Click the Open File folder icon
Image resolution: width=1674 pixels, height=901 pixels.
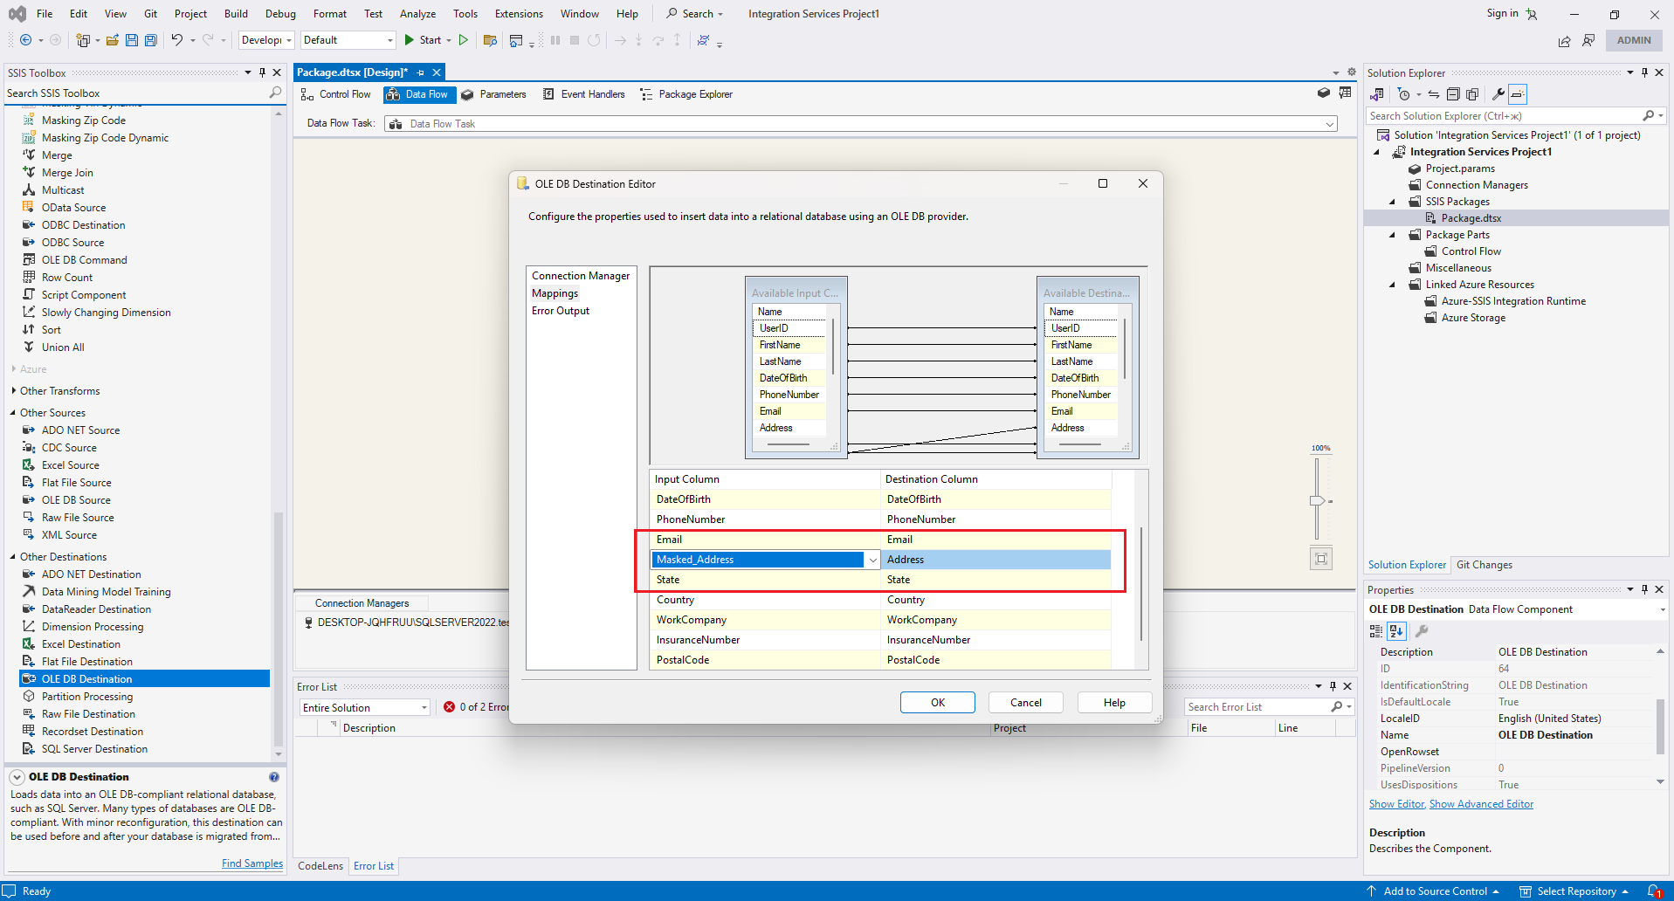113,40
